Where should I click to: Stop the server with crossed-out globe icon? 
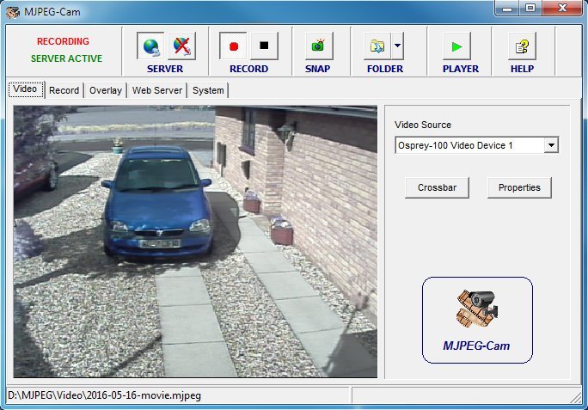tap(180, 46)
